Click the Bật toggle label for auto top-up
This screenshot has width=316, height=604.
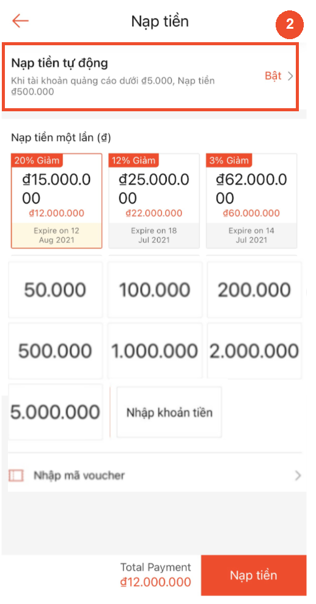point(273,76)
